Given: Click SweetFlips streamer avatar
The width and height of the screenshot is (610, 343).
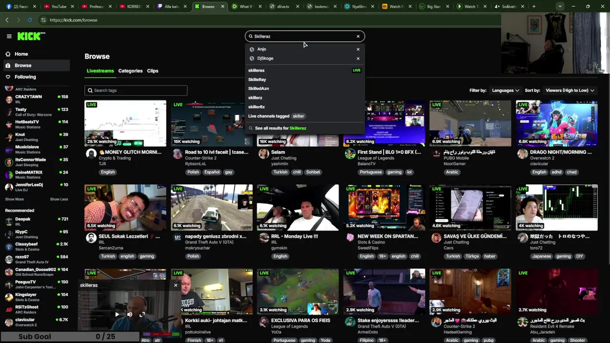Looking at the screenshot, I should coord(350,238).
